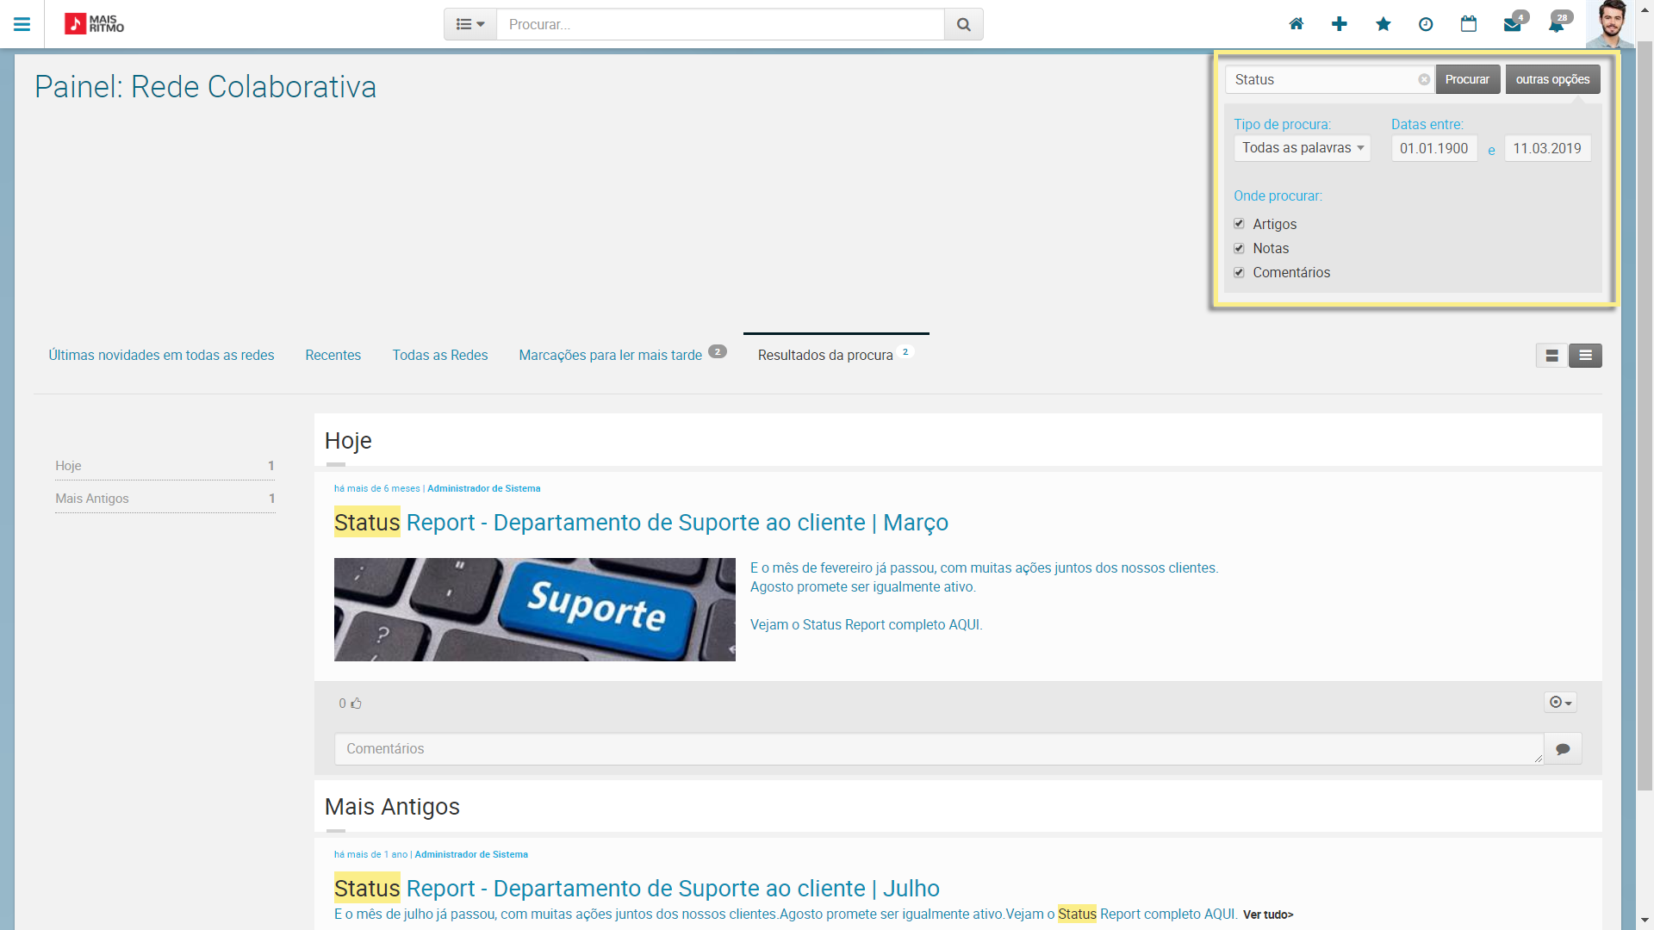Click Ver tudo> link

pos(1268,914)
